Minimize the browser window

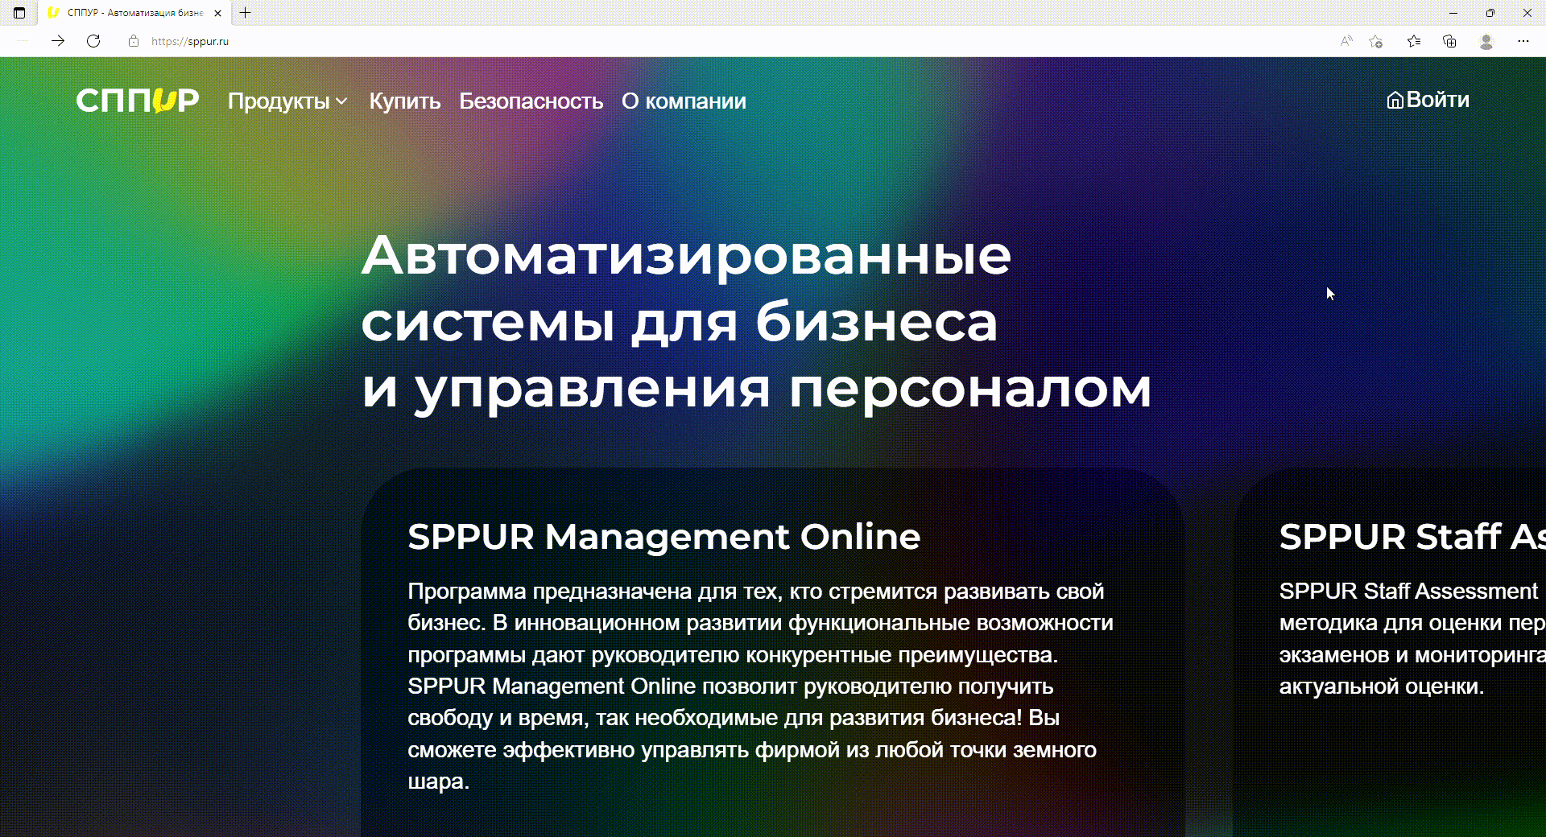point(1453,13)
